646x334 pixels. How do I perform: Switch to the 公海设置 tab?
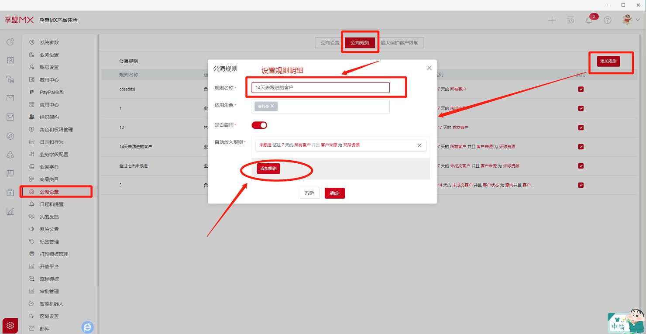[x=330, y=43]
